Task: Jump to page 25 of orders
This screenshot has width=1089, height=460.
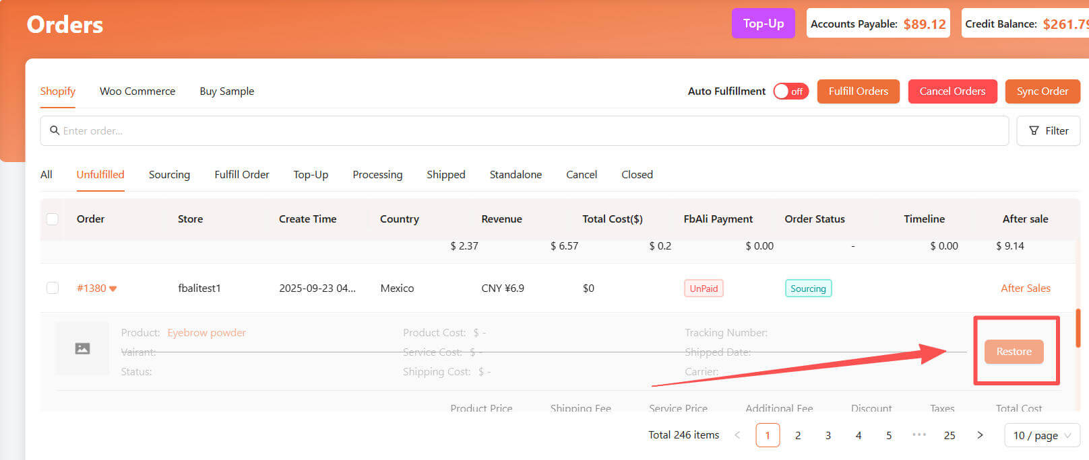Action: point(949,435)
